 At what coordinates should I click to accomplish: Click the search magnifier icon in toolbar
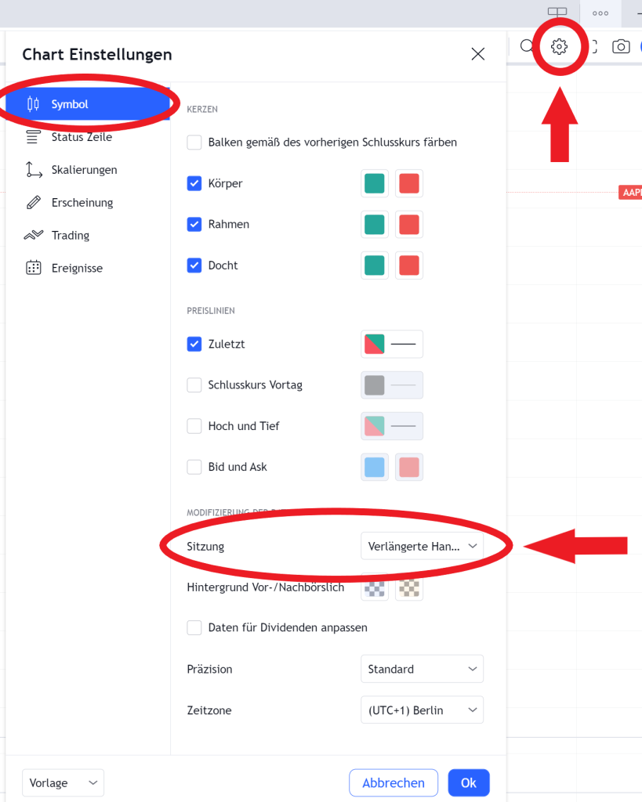pos(526,47)
